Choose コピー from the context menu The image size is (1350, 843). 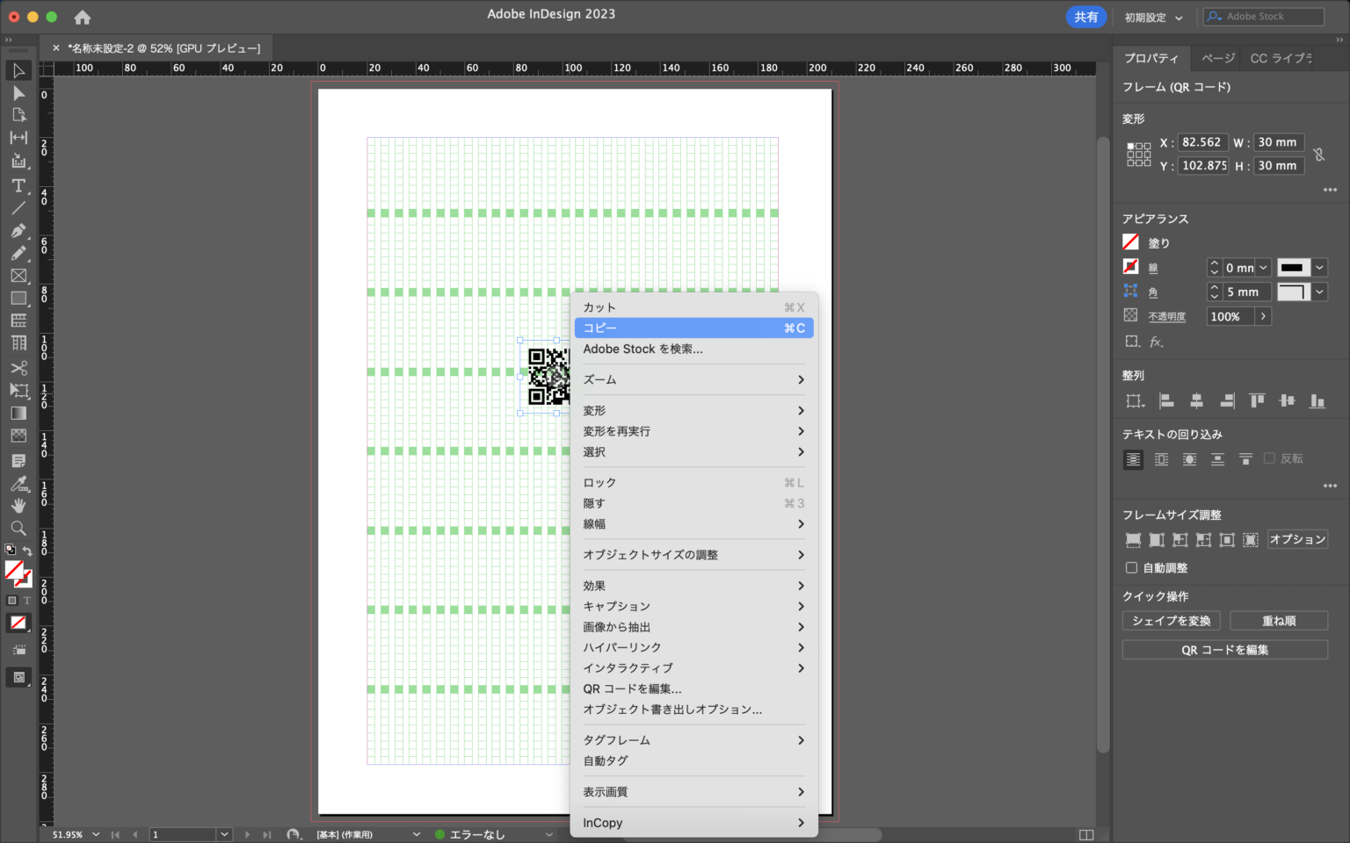pos(600,328)
